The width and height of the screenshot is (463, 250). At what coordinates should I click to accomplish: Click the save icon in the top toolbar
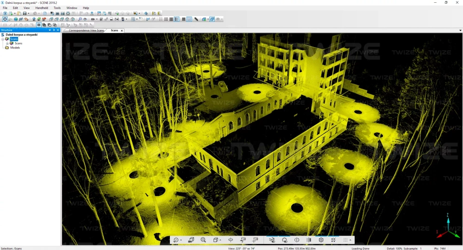click(x=25, y=13)
